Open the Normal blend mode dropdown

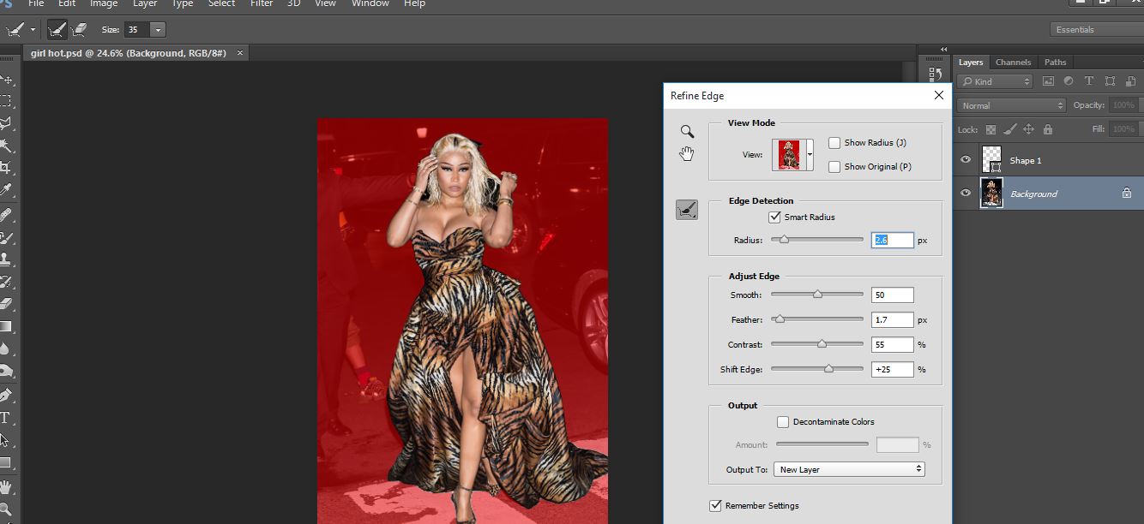1011,105
